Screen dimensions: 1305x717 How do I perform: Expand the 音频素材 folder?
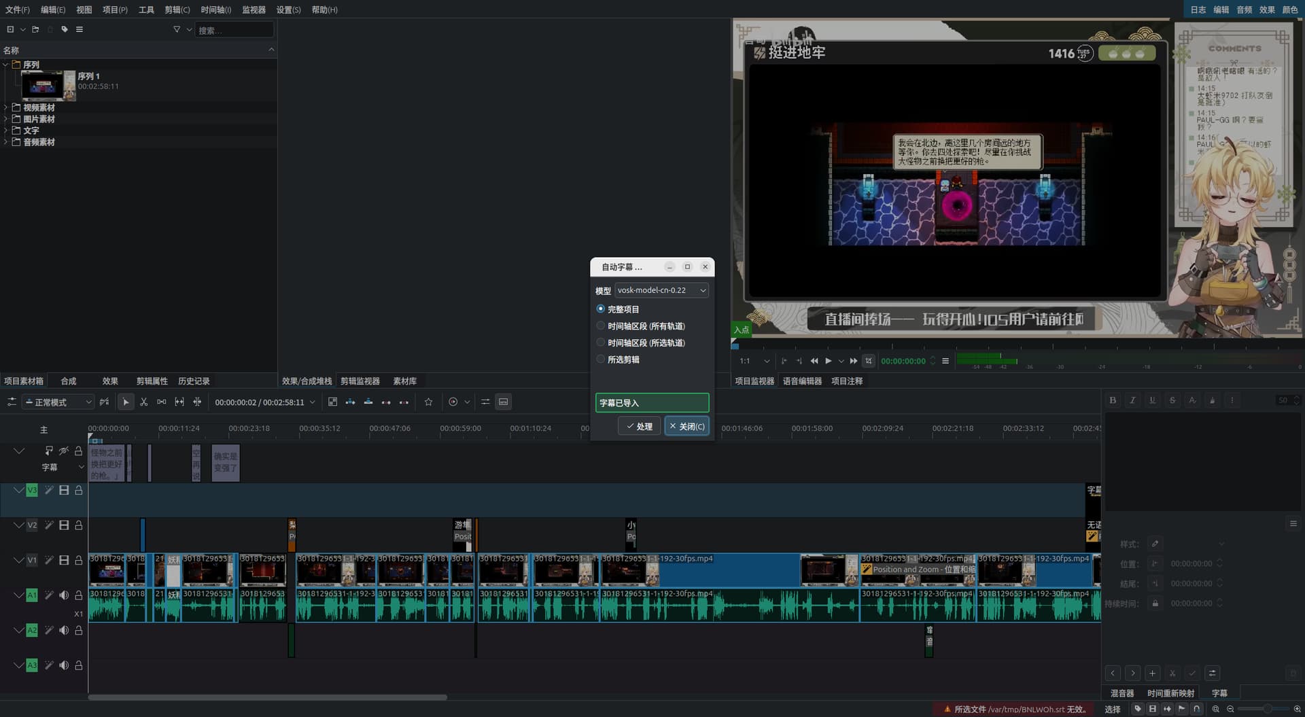click(6, 142)
